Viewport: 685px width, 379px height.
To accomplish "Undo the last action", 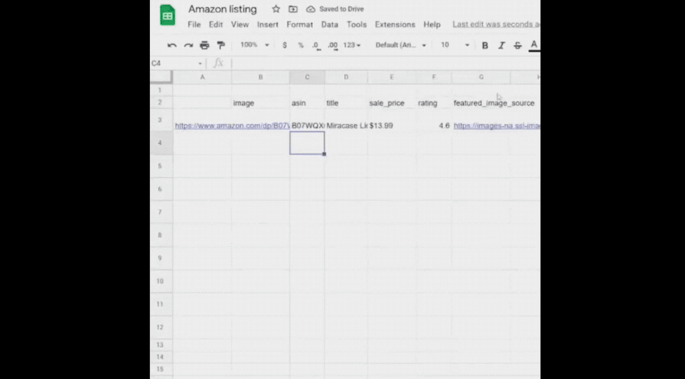I will [171, 45].
